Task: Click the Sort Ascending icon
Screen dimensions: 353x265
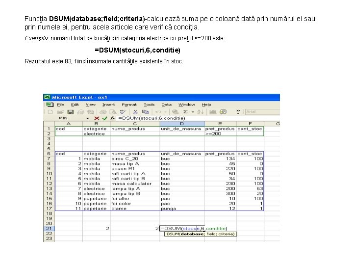Action: coord(200,112)
